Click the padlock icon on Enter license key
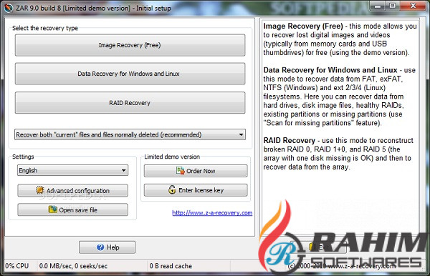The image size is (430, 276). click(x=172, y=189)
